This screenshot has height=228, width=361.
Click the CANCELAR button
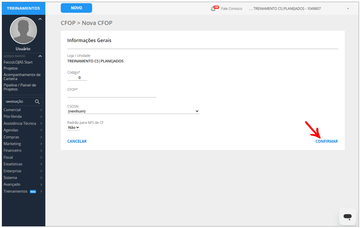(77, 142)
